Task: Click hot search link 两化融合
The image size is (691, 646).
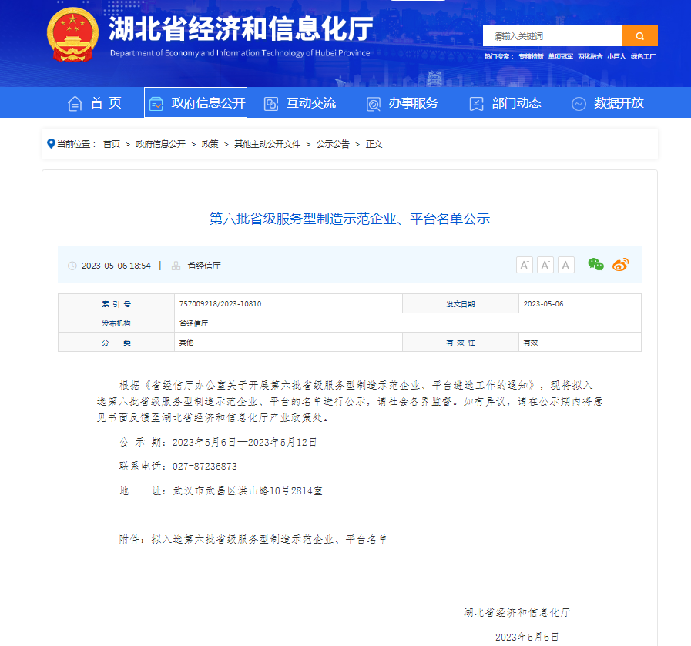Action: click(x=590, y=56)
